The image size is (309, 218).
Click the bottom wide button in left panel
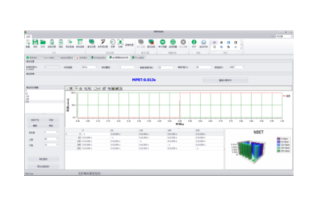(x=43, y=166)
